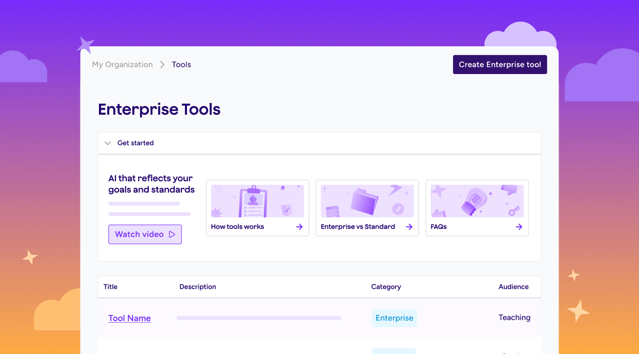Open the How tools works card label
The width and height of the screenshot is (639, 354).
pos(238,226)
